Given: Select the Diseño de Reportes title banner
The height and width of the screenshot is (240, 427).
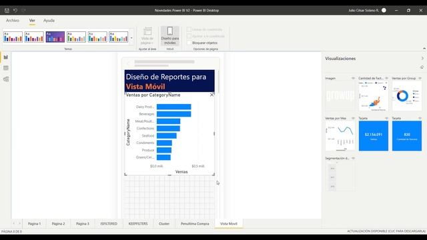Looking at the screenshot, I should click(x=169, y=81).
